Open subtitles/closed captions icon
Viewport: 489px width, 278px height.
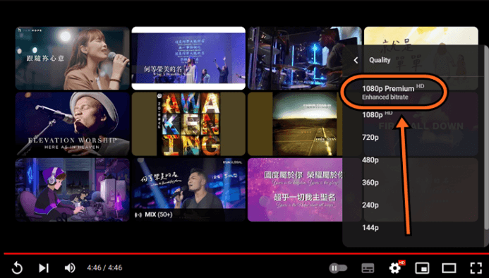368,268
